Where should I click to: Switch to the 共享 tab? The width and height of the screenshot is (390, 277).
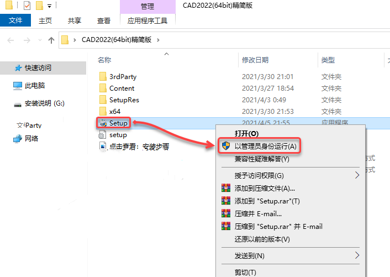tap(75, 20)
